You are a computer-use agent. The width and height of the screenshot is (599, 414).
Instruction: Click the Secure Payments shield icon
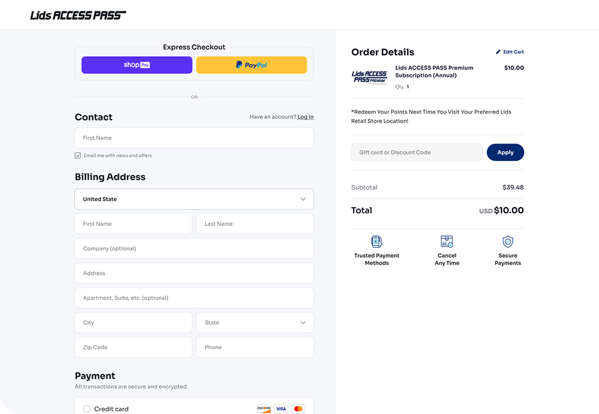[x=507, y=242]
